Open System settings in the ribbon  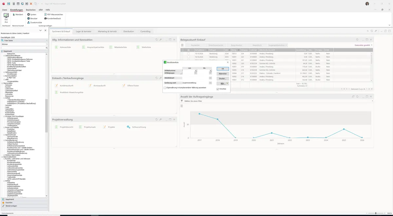pos(32,14)
